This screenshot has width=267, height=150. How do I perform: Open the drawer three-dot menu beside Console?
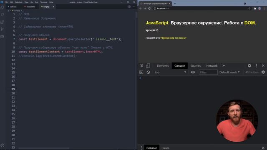(x=141, y=148)
